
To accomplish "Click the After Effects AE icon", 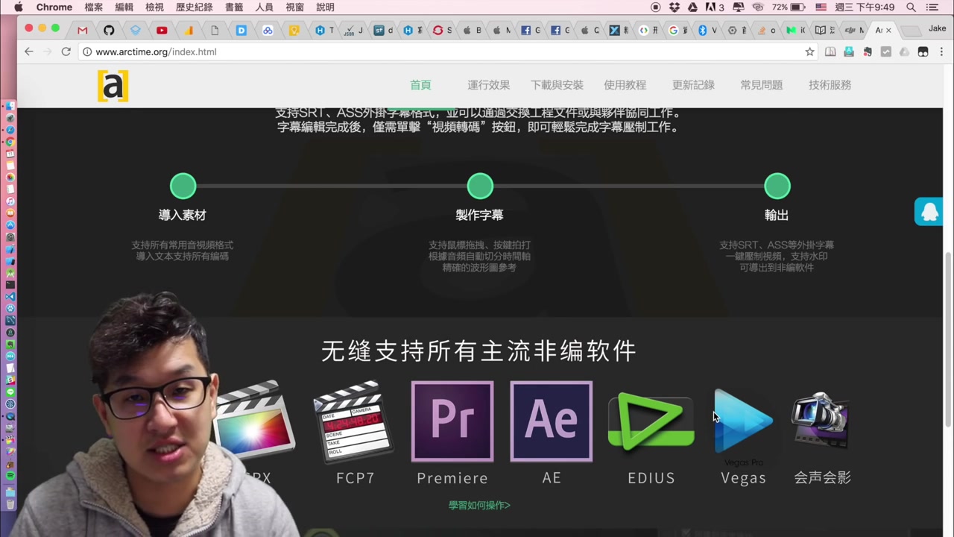I will tap(552, 421).
